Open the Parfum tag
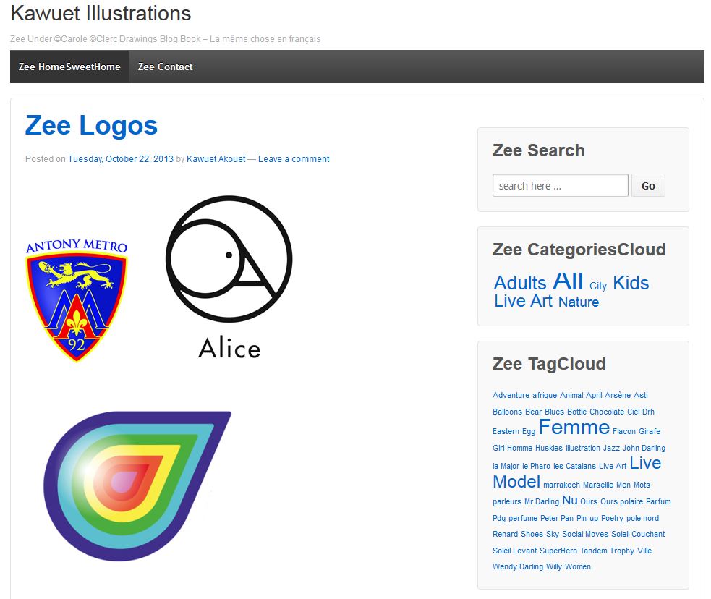This screenshot has width=711, height=599. click(658, 501)
